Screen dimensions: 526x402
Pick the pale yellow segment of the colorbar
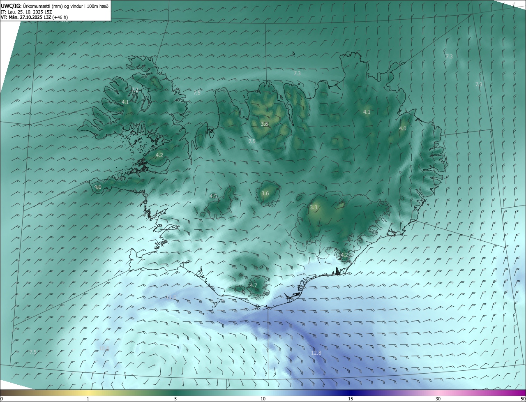click(88, 392)
